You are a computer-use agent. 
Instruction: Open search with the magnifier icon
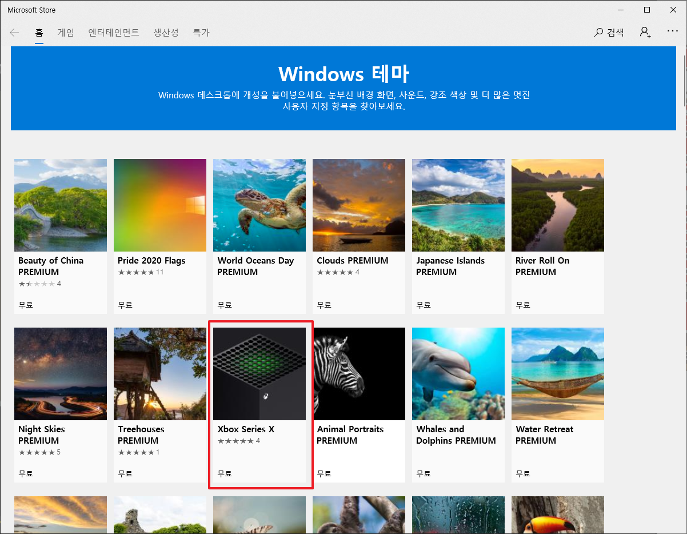pyautogui.click(x=598, y=33)
